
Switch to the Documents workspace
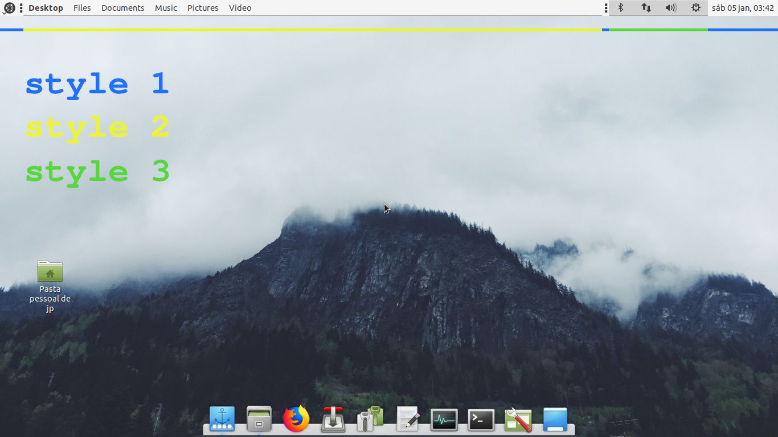click(122, 8)
